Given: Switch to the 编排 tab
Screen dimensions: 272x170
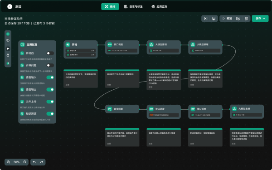Looking at the screenshot, I should [x=110, y=7].
